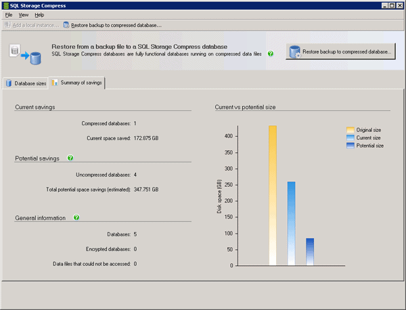Open the File menu
This screenshot has width=406, height=310.
[9, 15]
